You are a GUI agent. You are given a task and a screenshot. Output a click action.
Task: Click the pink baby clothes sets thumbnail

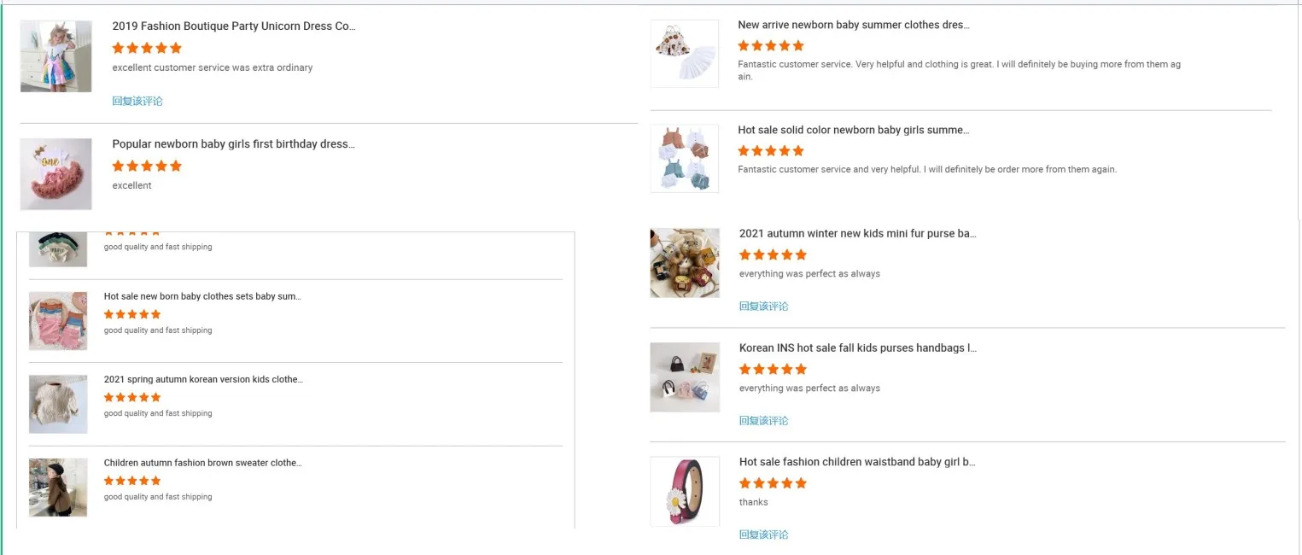click(58, 320)
